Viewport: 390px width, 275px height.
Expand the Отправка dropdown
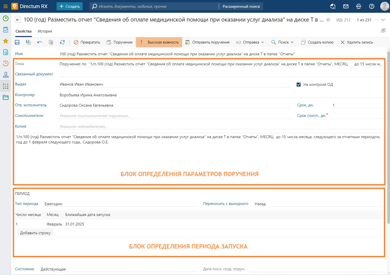coord(250,42)
